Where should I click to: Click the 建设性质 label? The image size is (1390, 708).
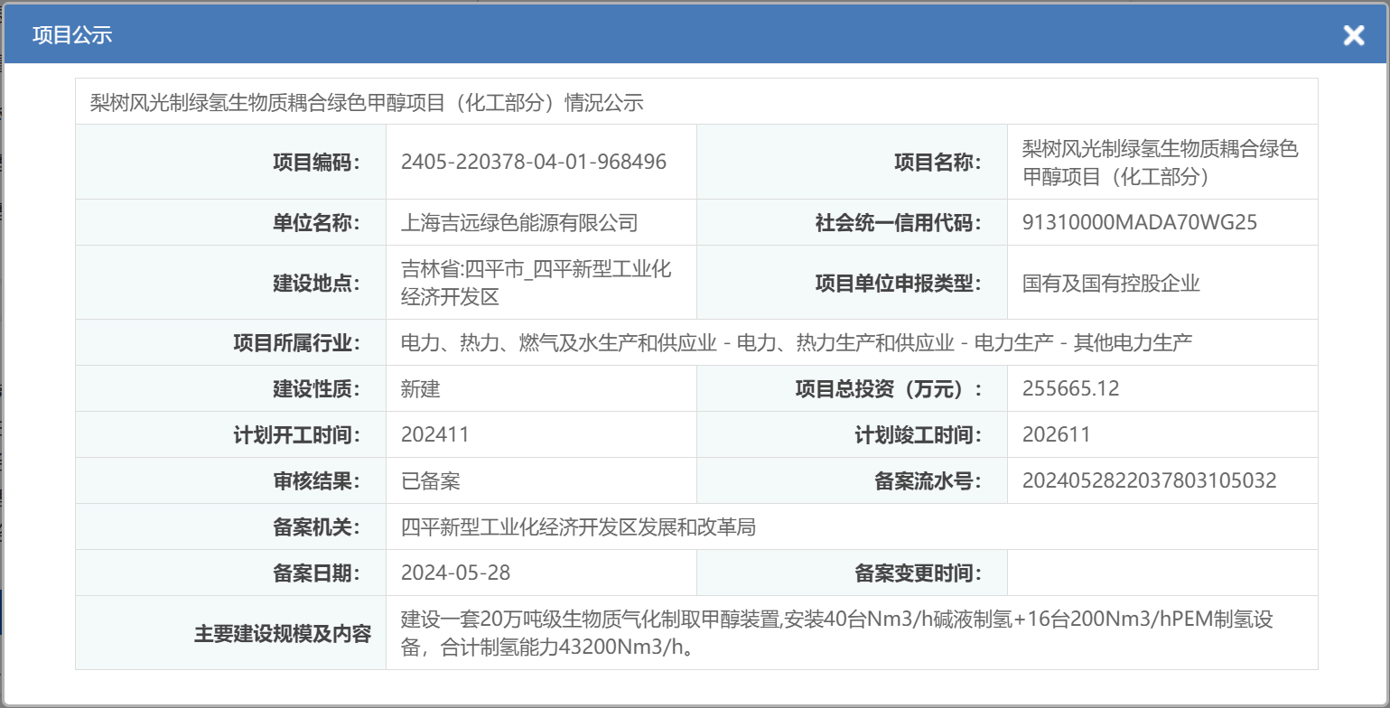click(317, 388)
